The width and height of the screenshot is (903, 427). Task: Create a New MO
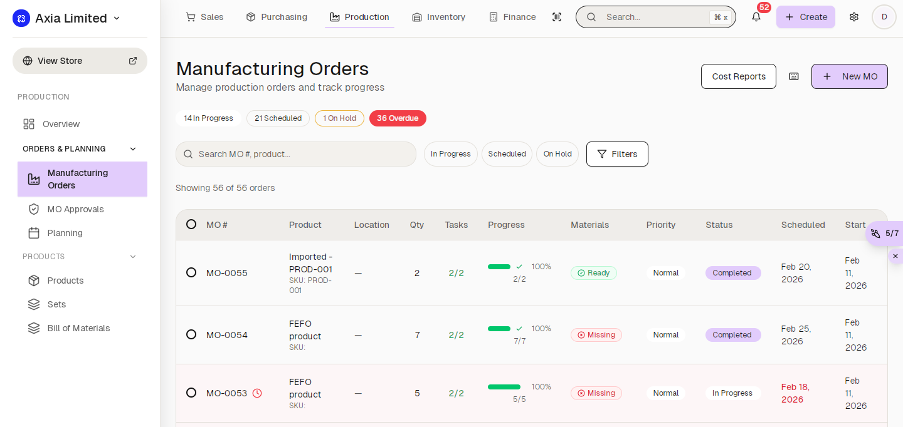(849, 76)
